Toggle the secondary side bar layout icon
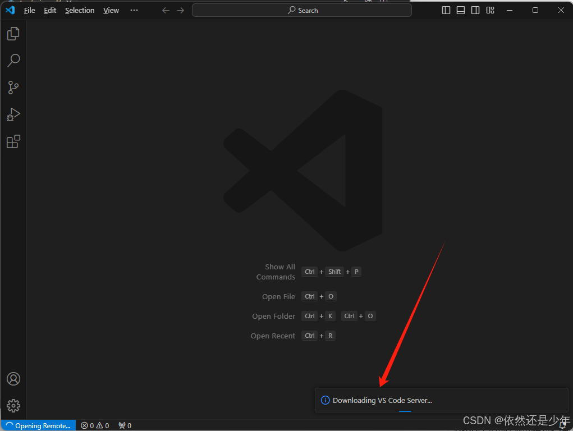 [475, 10]
